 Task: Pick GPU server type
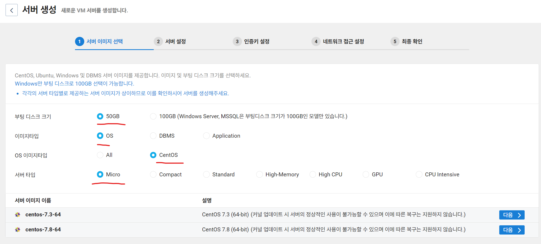click(x=366, y=175)
